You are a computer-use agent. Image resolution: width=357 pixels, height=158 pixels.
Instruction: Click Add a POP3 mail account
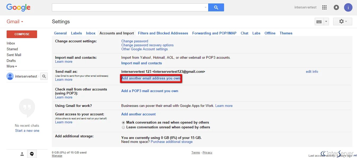[x=150, y=91]
